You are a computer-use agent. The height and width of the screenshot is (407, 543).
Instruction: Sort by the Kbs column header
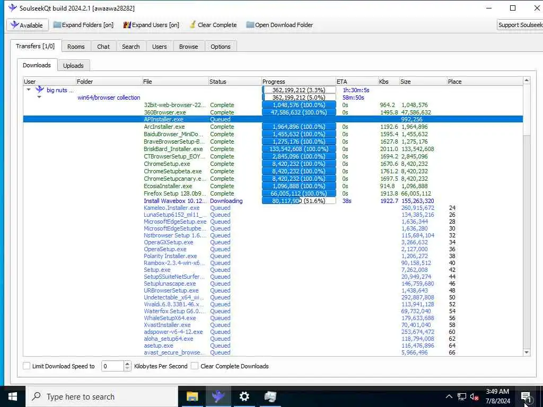pyautogui.click(x=389, y=82)
